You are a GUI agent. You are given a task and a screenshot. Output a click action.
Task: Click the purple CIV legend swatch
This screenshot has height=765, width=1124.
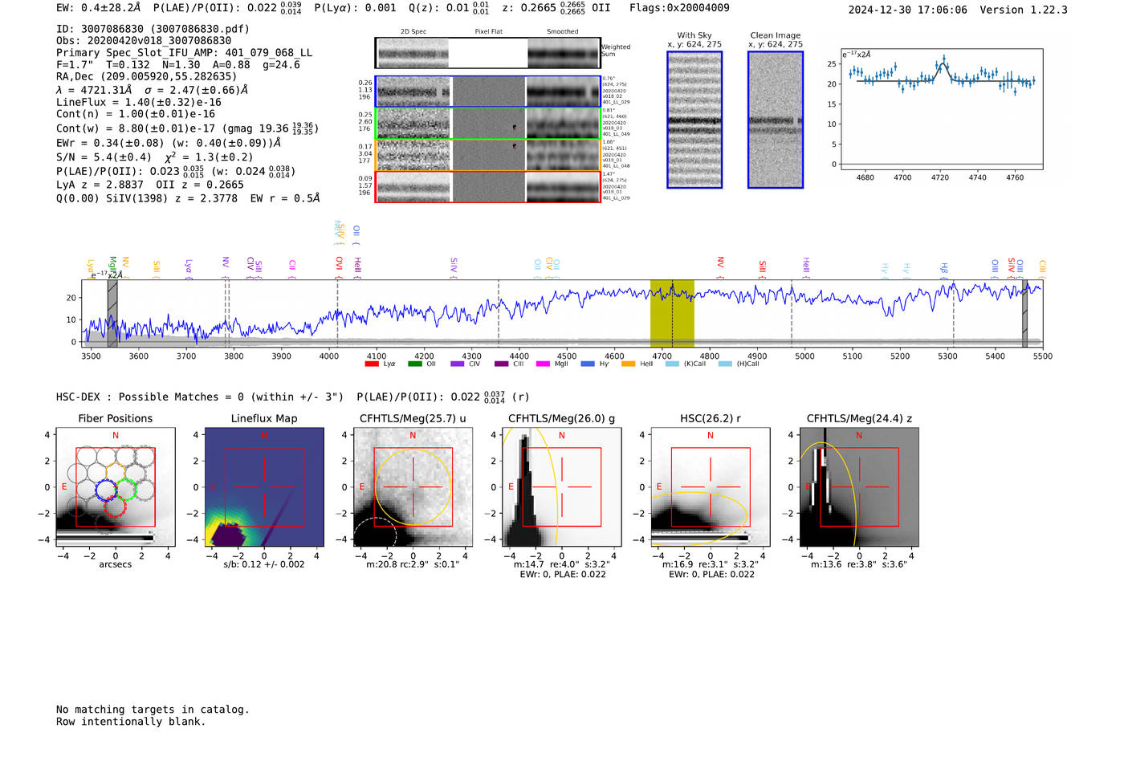coord(458,364)
